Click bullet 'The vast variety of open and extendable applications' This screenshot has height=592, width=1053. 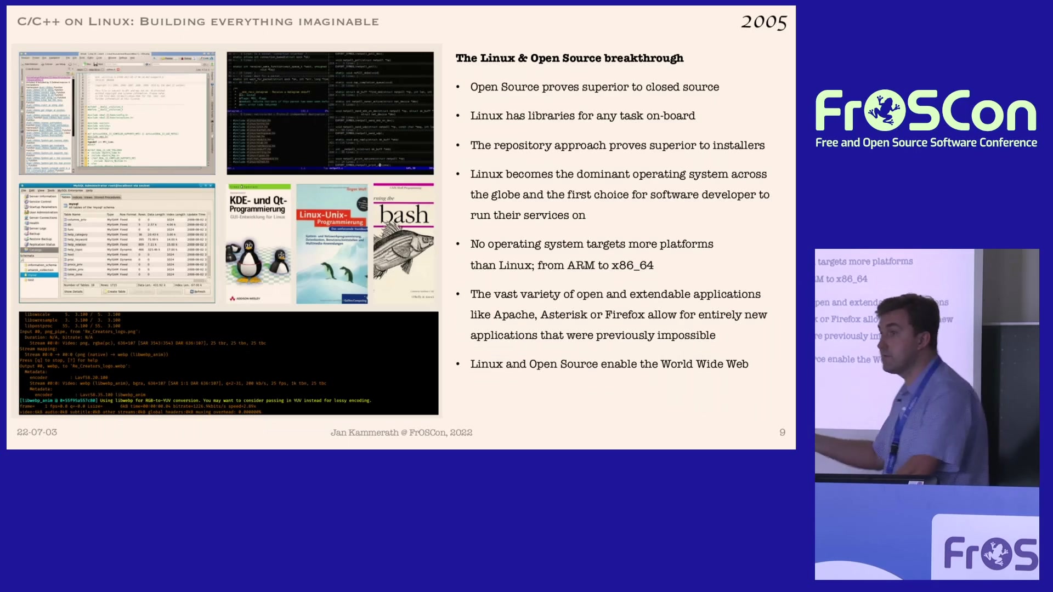tap(615, 294)
